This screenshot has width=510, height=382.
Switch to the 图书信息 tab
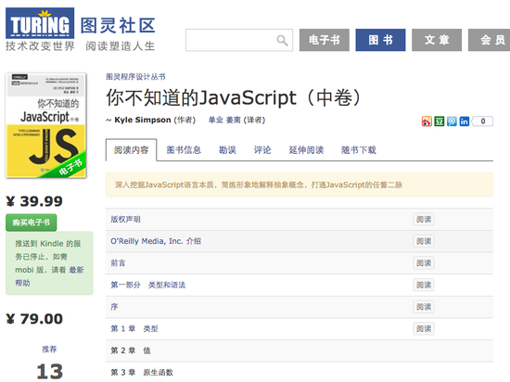click(x=184, y=150)
